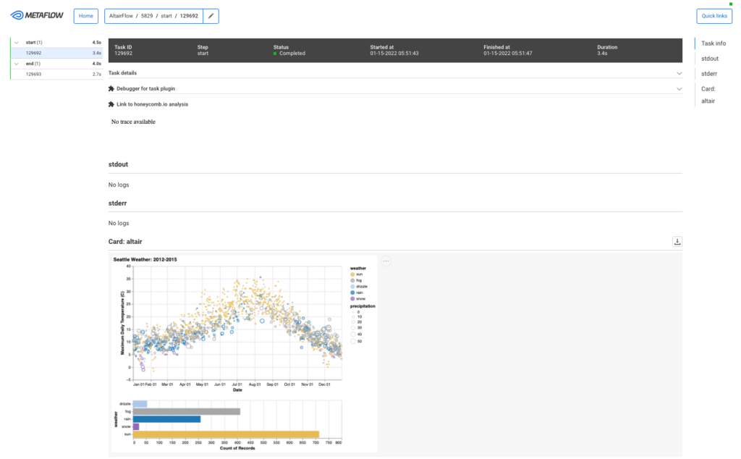This screenshot has height=459, width=741.
Task: Click the rain legend color swatch
Action: (352, 292)
